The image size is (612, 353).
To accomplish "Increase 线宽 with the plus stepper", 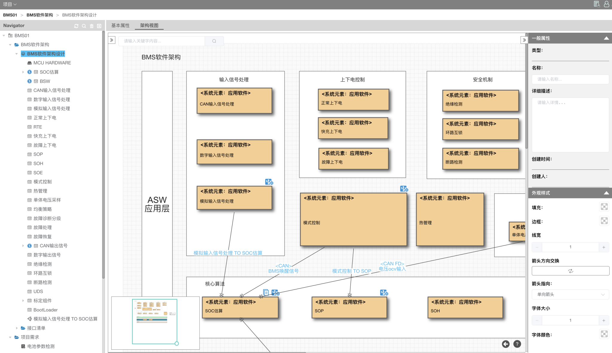I will [604, 247].
